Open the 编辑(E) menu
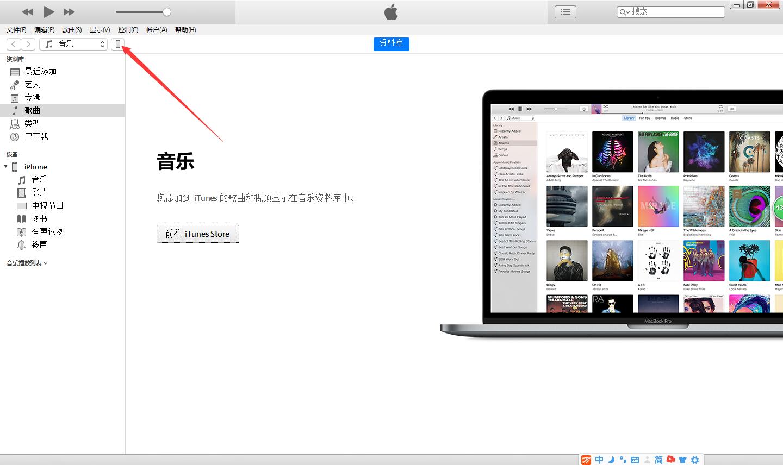Image resolution: width=783 pixels, height=465 pixels. pyautogui.click(x=44, y=30)
